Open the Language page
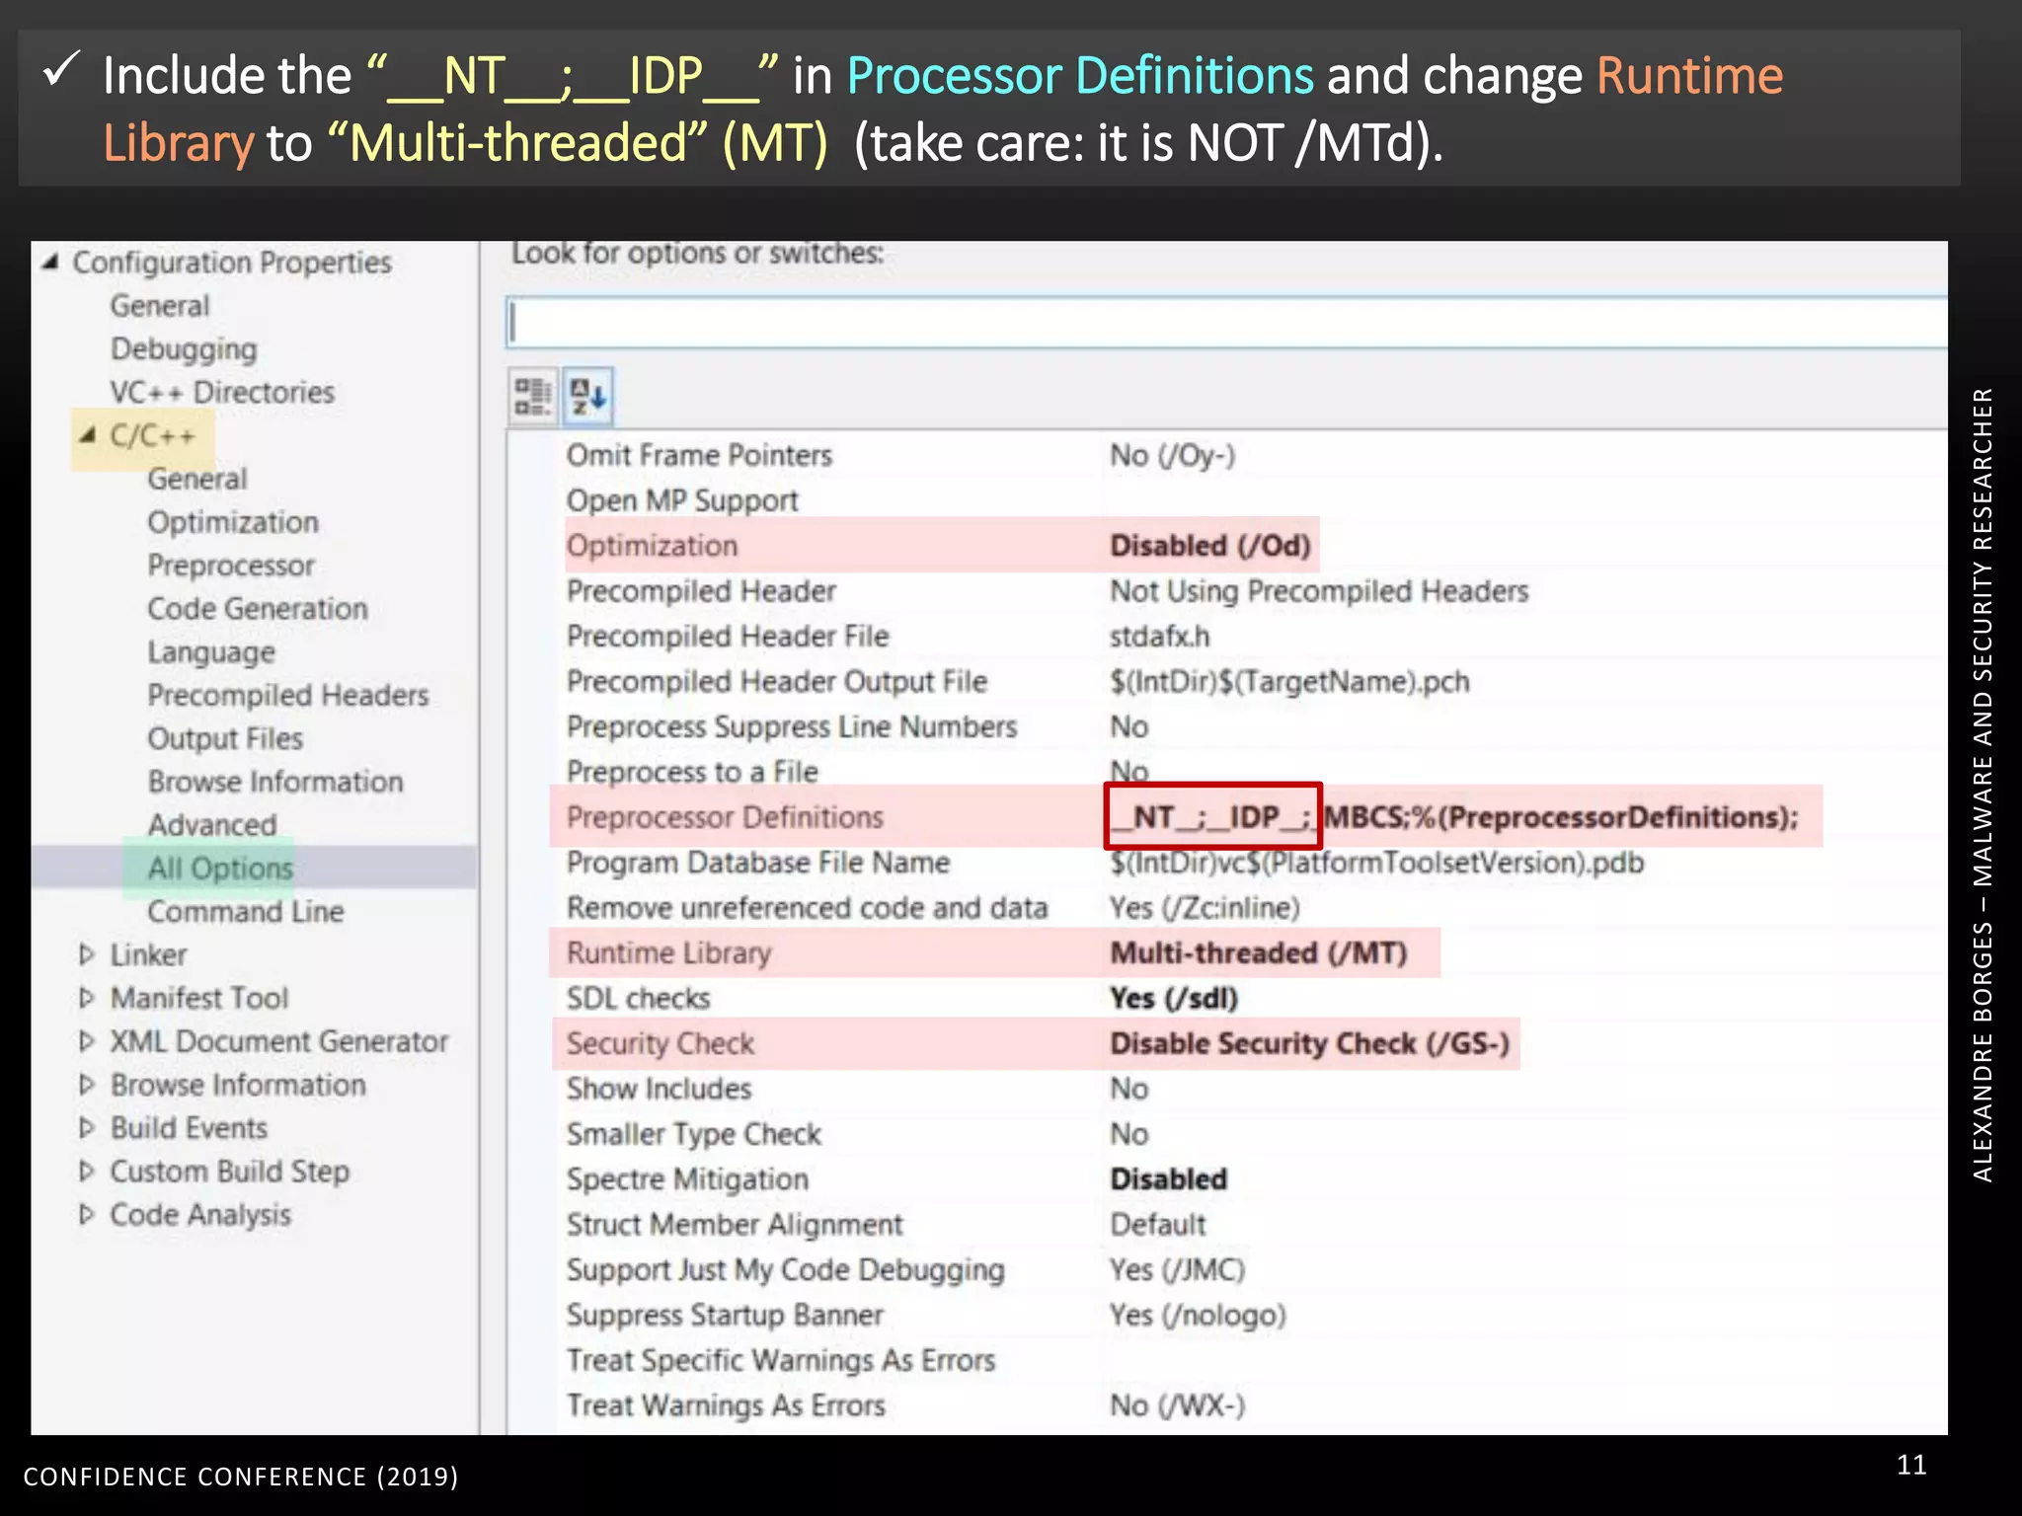The width and height of the screenshot is (2022, 1516). (x=211, y=652)
